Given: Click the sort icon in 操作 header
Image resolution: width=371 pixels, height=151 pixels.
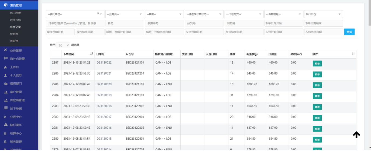Looking at the screenshot, I should [x=353, y=54].
